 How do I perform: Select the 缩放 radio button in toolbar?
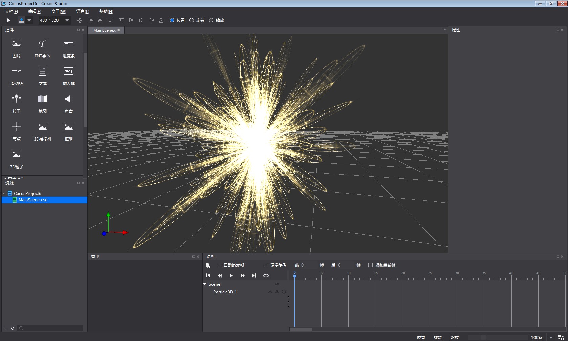pos(211,20)
